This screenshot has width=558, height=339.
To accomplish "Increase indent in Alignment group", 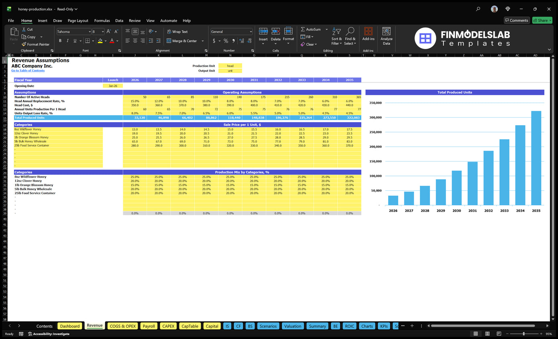I will click(x=159, y=41).
